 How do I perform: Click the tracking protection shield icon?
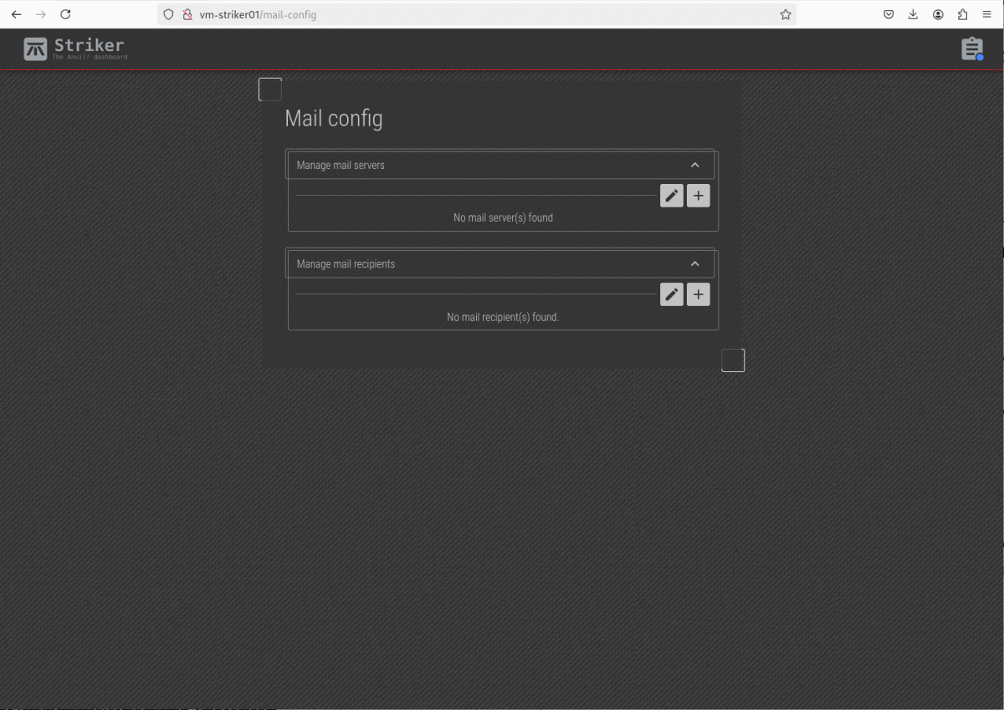(x=168, y=14)
